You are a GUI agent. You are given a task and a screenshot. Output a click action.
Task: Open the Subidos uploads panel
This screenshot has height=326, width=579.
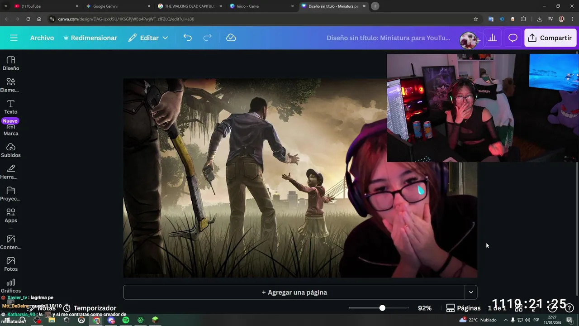point(11,150)
